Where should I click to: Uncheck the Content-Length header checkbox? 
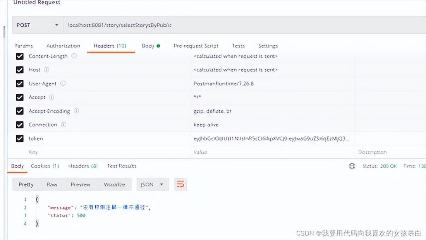[20, 56]
